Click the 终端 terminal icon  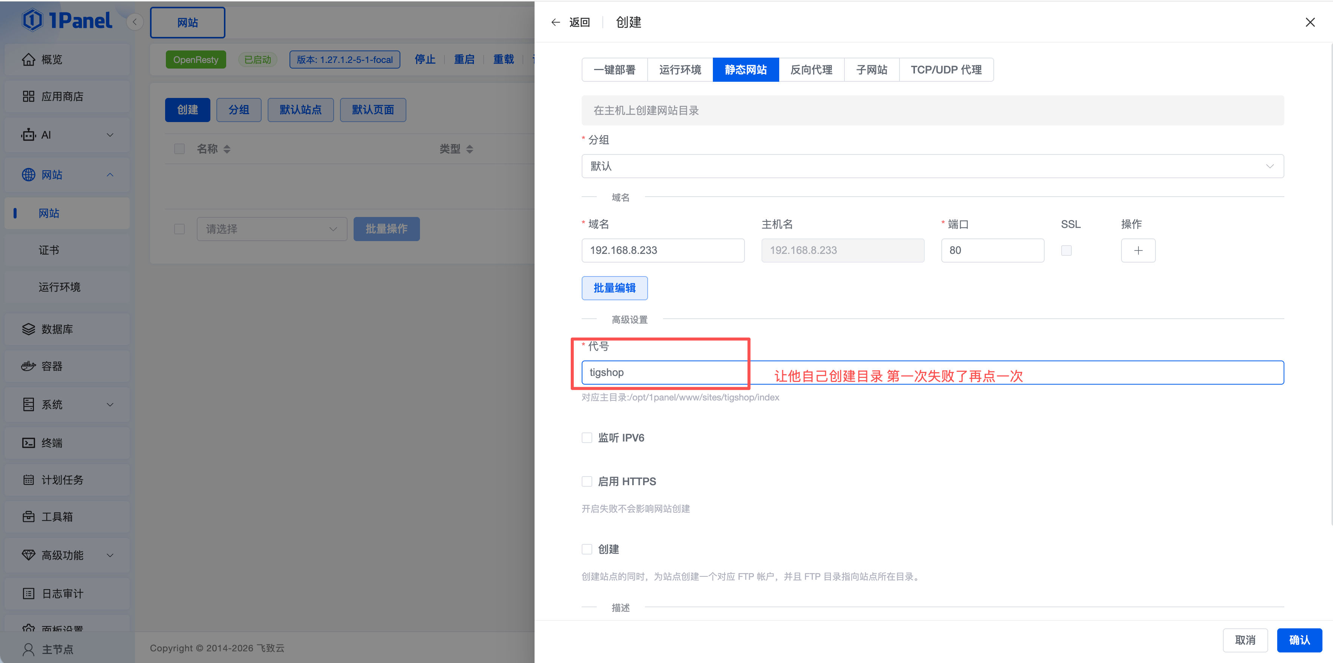pos(28,443)
